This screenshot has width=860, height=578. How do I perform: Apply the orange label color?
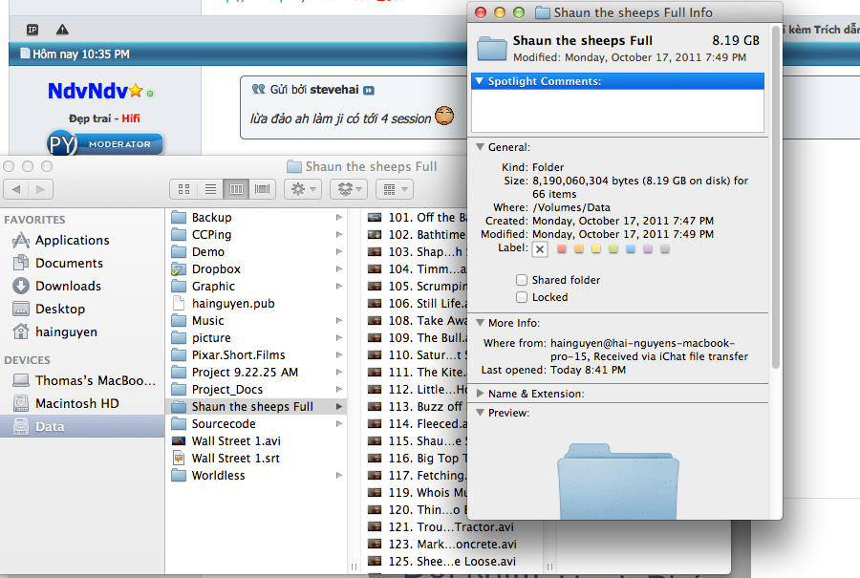pos(579,249)
